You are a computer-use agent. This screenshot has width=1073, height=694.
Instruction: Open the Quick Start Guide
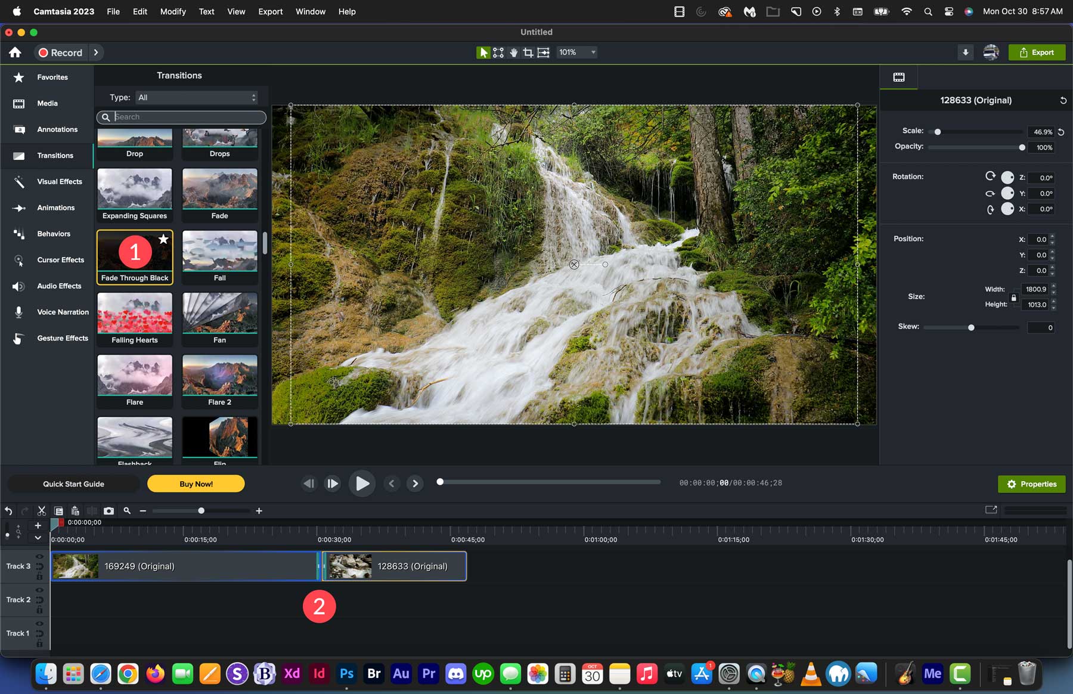[73, 484]
